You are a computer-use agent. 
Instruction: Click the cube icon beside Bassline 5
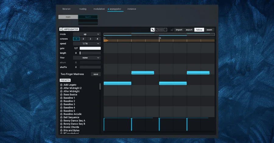pos(61,111)
